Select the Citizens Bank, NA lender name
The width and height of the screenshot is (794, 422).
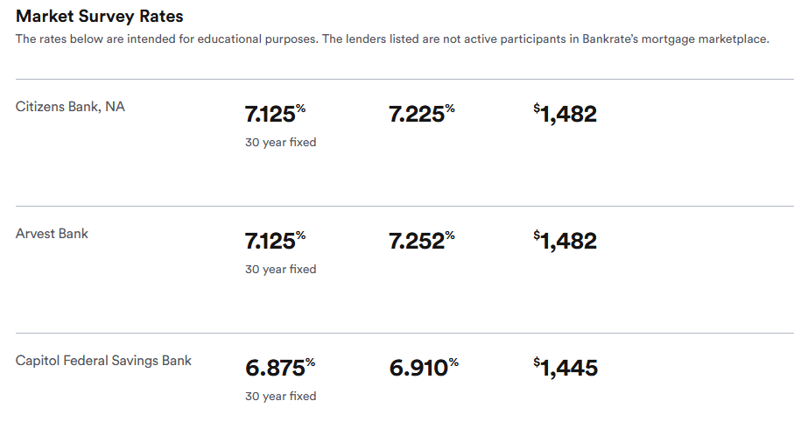[x=70, y=107]
